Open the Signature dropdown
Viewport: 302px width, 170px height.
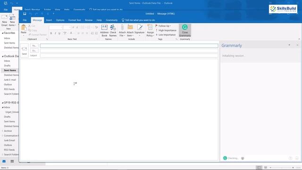(x=140, y=31)
